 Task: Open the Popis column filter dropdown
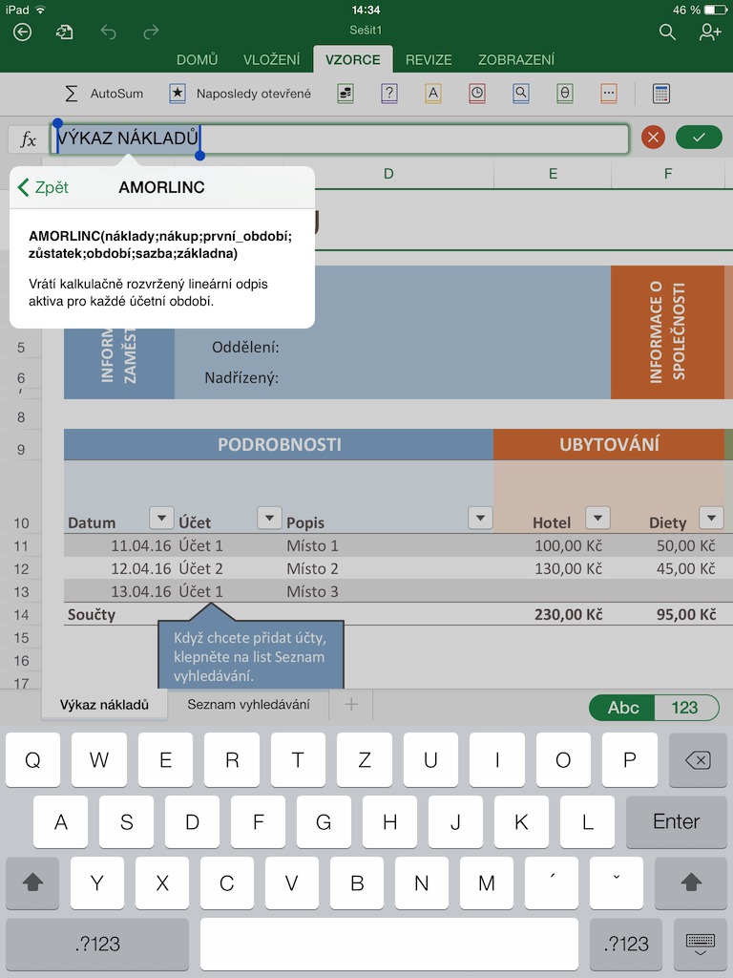pyautogui.click(x=480, y=518)
